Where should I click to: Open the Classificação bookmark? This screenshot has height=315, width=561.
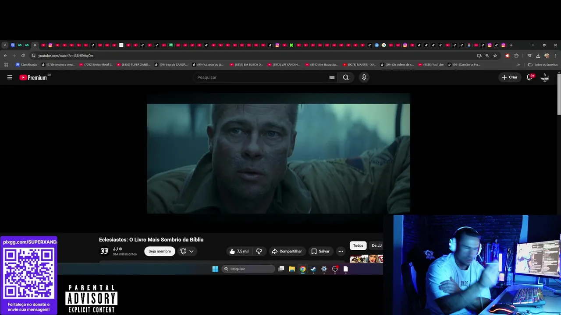pos(26,65)
